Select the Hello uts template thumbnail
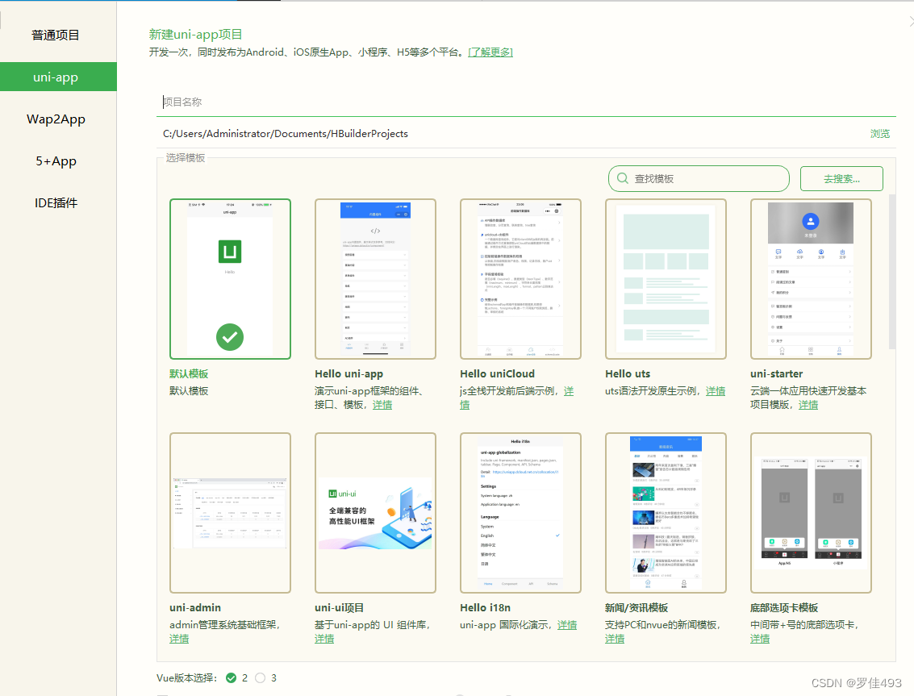Viewport: 914px width, 696px height. [x=666, y=278]
